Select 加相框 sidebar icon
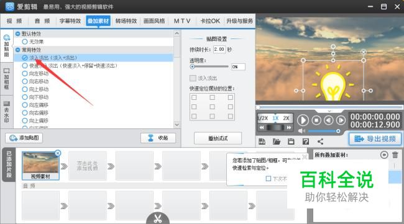Image resolution: width=404 pixels, height=224 pixels. pyautogui.click(x=6, y=79)
